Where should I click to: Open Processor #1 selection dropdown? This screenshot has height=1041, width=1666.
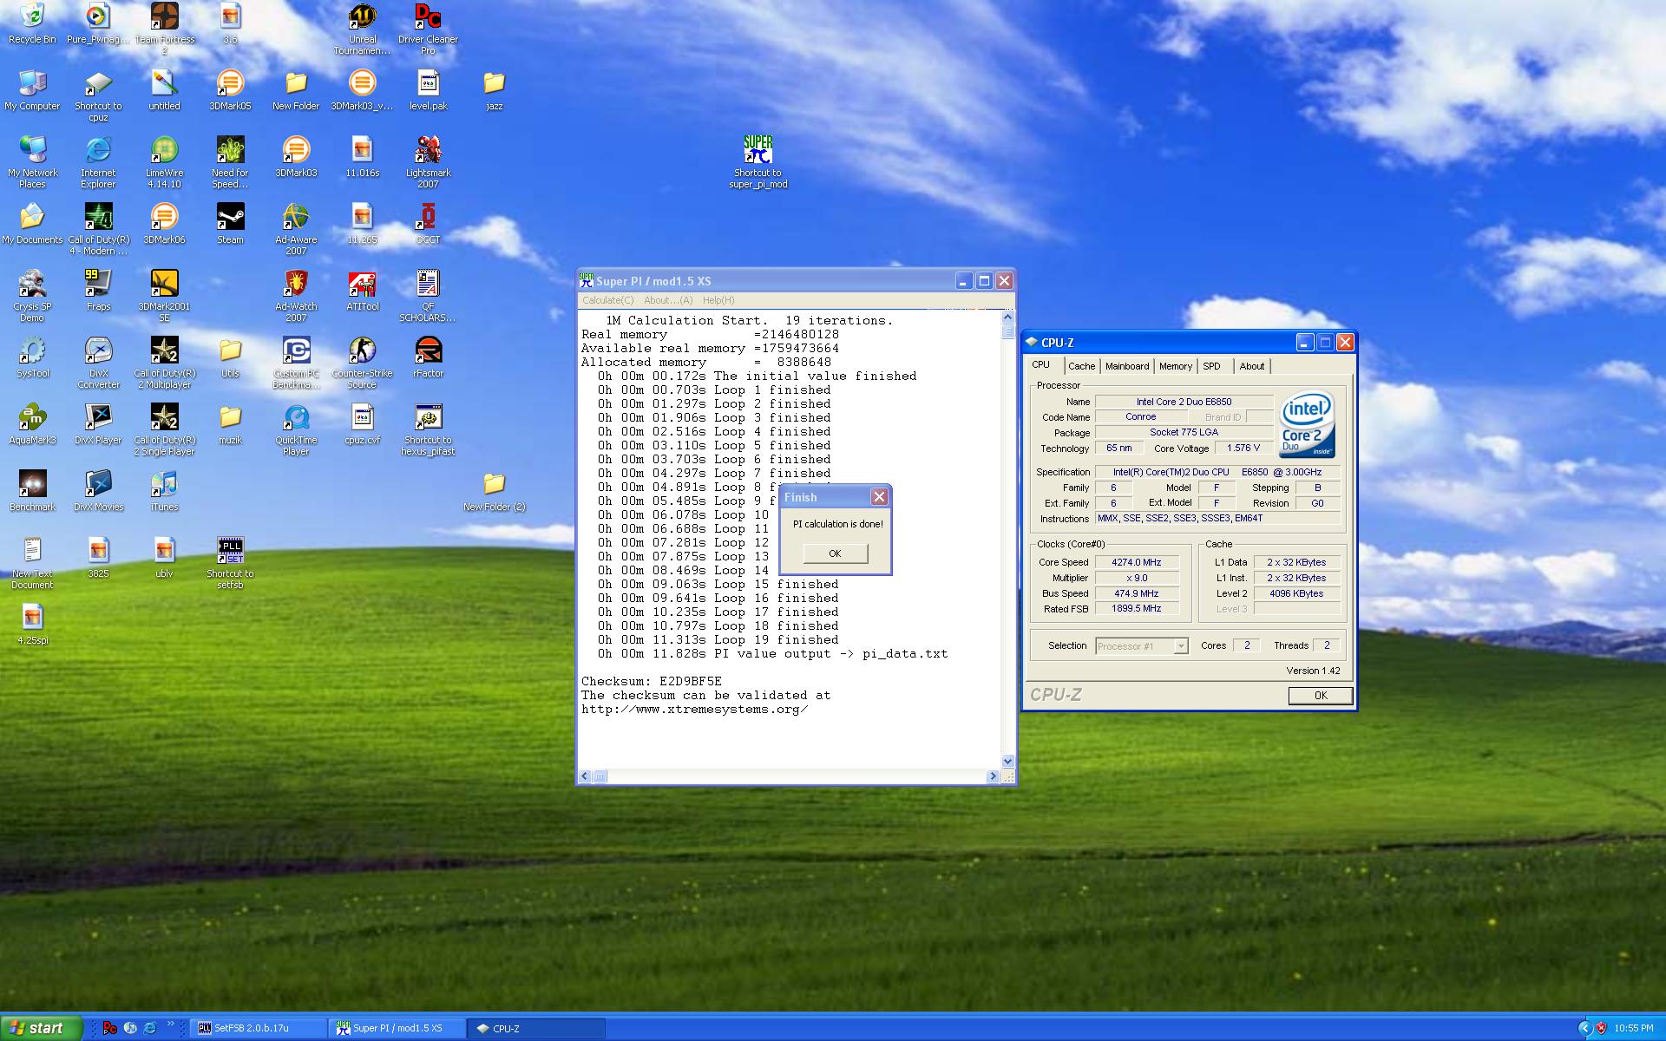point(1180,645)
